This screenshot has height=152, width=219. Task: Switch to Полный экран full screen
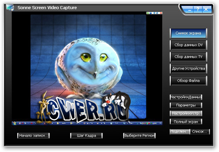pyautogui.click(x=186, y=122)
